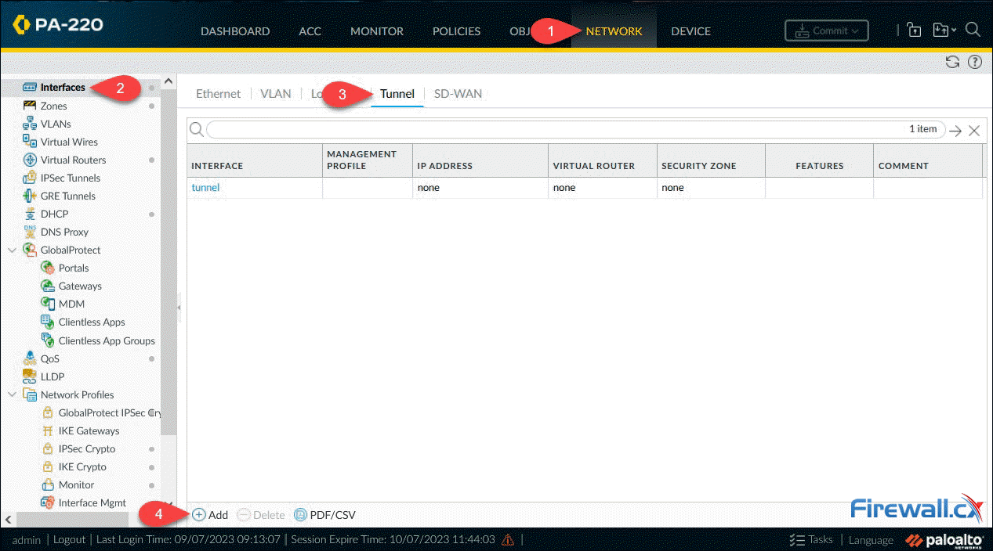The height and width of the screenshot is (551, 993).
Task: Click the VLANs sidebar icon
Action: (x=30, y=124)
